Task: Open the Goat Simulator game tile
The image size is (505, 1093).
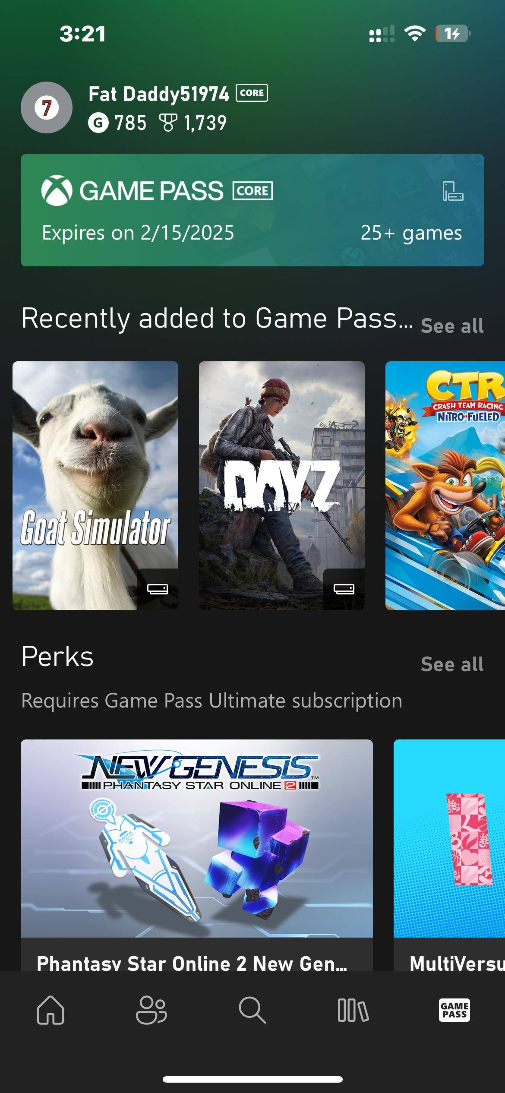Action: click(x=95, y=486)
